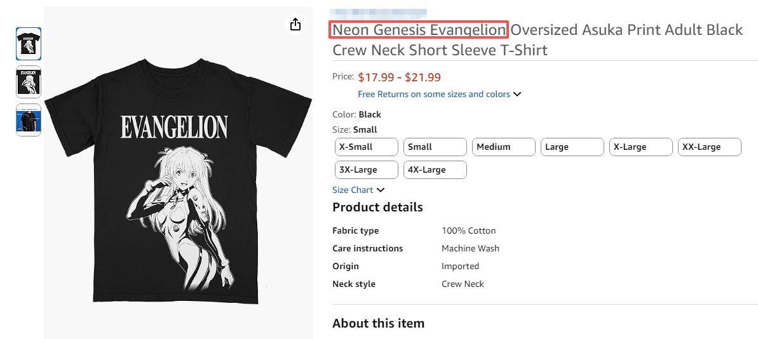
Task: Select the second close-up print thumbnail
Action: (29, 82)
